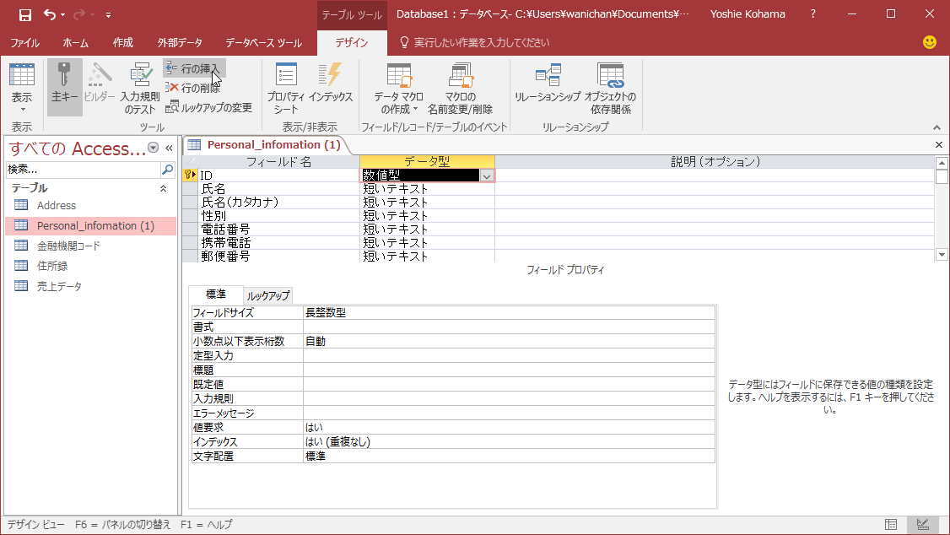Click the フィールドサイズ value 長整数型

pos(509,312)
